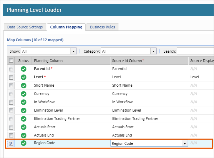Viewport: 214px width, 158px height.
Task: Click the green status checkmark for Level
Action: pyautogui.click(x=24, y=77)
